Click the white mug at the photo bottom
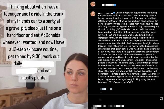Screen dimensions: 164x109 click(74, 107)
